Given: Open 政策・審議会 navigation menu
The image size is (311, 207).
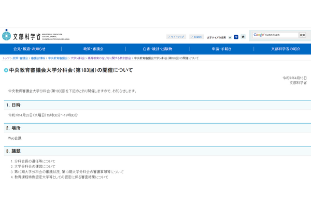Looking at the screenshot, I should [93, 49].
